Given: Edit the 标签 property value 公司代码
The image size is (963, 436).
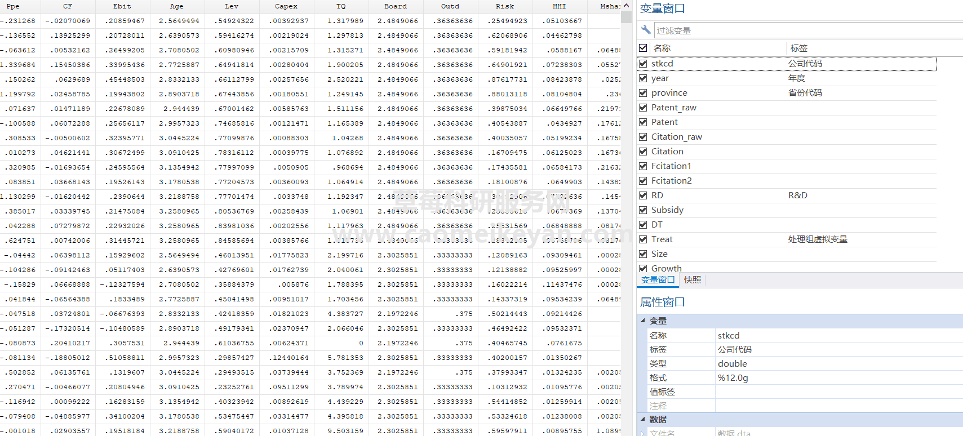Looking at the screenshot, I should coord(839,349).
